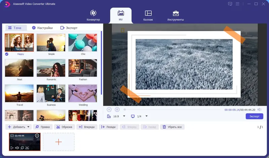Screen dimensions: 269x158
Task: Click the blue Экспорт button
Action: (255, 116)
